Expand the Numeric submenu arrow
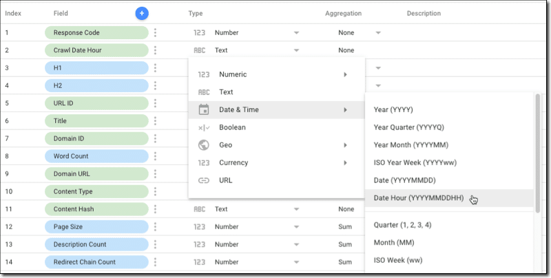The height and width of the screenshot is (278, 551). pos(346,74)
